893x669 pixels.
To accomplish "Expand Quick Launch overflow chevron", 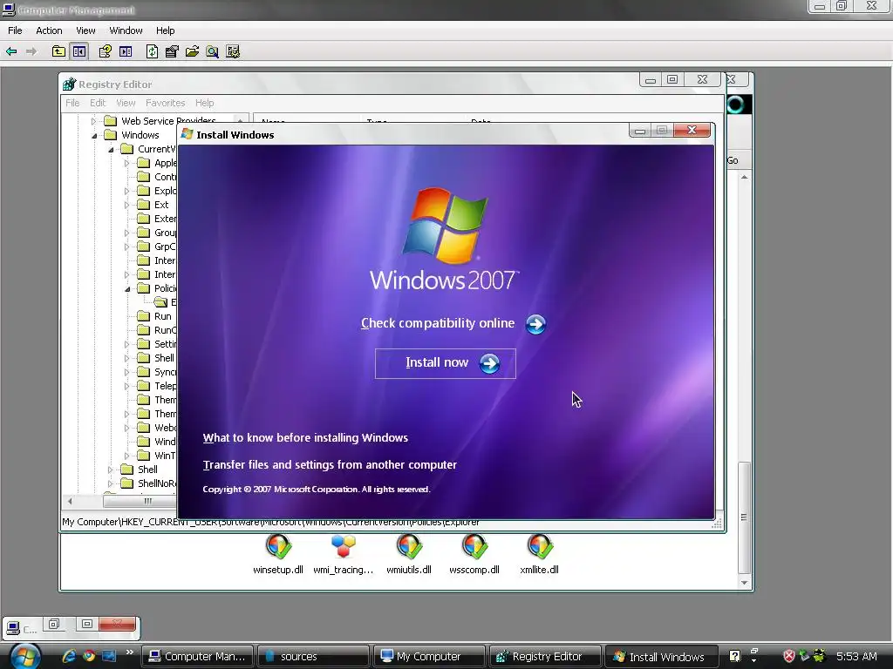I will (x=129, y=652).
